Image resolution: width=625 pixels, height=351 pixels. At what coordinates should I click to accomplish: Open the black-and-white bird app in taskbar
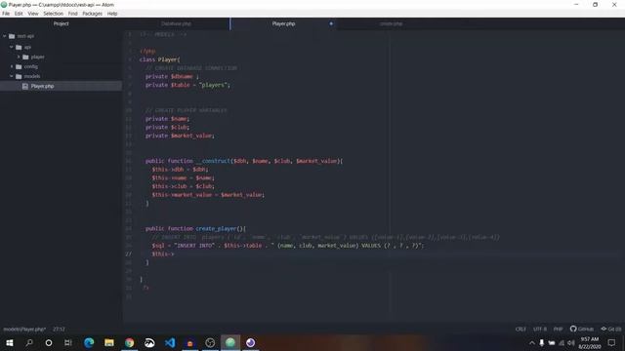pos(149,342)
